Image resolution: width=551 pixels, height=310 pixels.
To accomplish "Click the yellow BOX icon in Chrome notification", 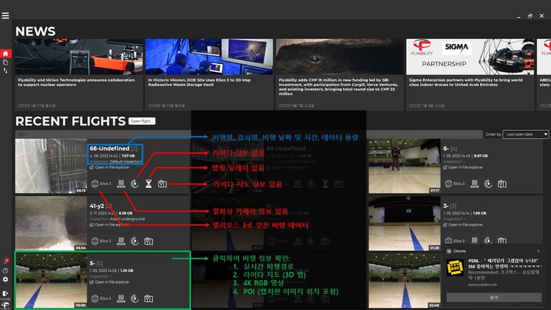I will (455, 267).
